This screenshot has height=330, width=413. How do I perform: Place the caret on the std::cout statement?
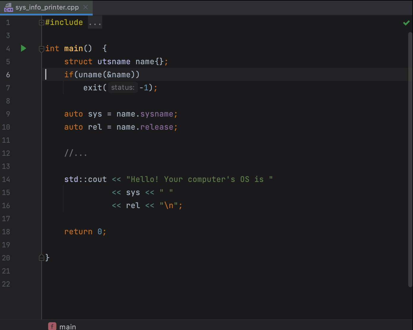85,179
